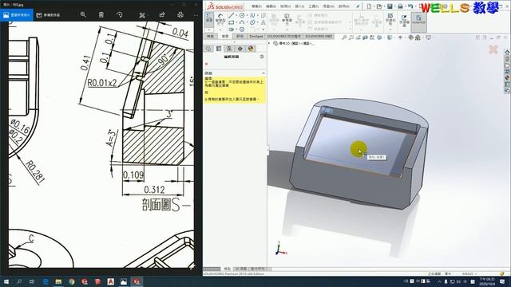Open the Windows Start menu

point(6,281)
